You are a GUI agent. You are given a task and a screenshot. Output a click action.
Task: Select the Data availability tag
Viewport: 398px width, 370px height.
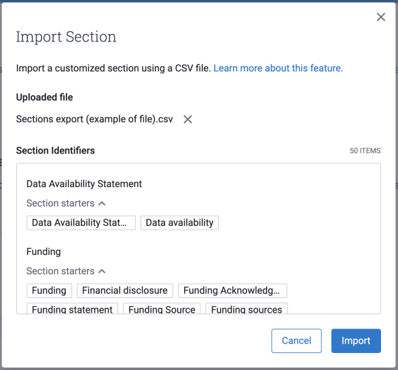[179, 223]
